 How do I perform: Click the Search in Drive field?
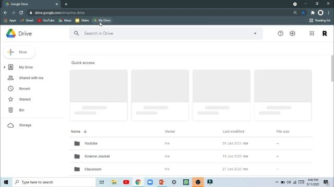(166, 33)
